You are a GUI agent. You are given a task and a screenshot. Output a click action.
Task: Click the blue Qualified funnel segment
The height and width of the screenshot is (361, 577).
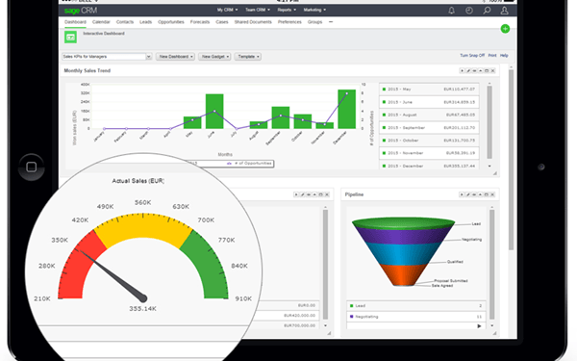click(403, 254)
